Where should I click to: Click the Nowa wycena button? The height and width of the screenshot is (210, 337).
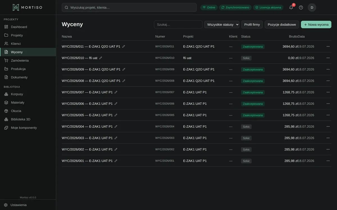point(316,24)
